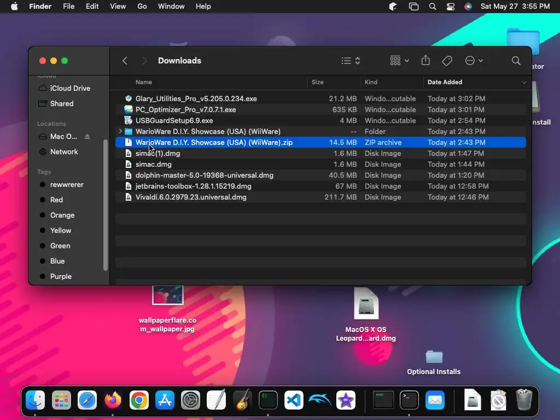The height and width of the screenshot is (420, 560).
Task: Open iMovie from the Dock
Action: (346, 400)
